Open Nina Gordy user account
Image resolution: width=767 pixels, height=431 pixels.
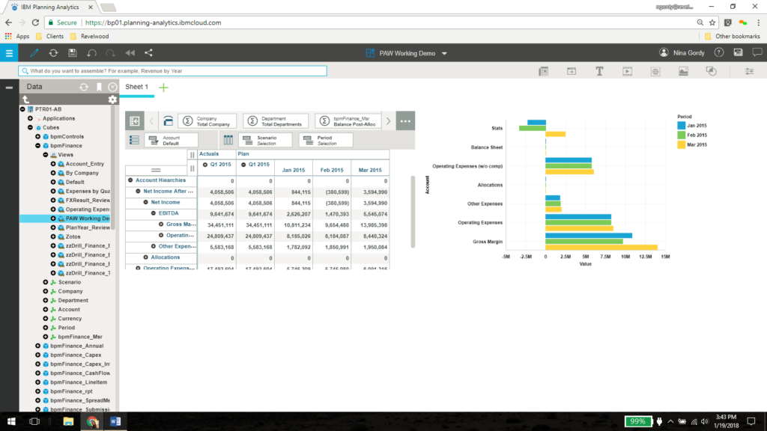683,53
